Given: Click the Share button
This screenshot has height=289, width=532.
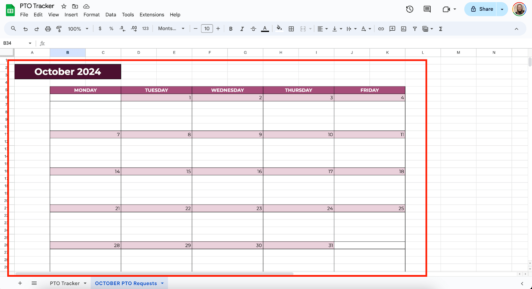Looking at the screenshot, I should (x=481, y=9).
